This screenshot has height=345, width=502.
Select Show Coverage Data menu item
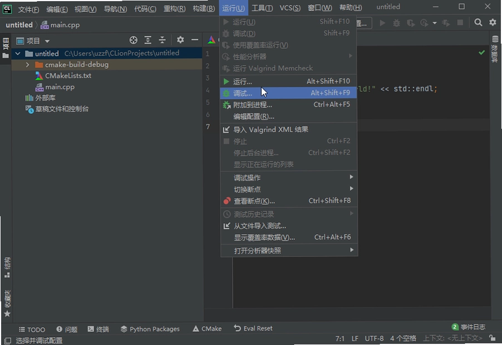(289, 238)
